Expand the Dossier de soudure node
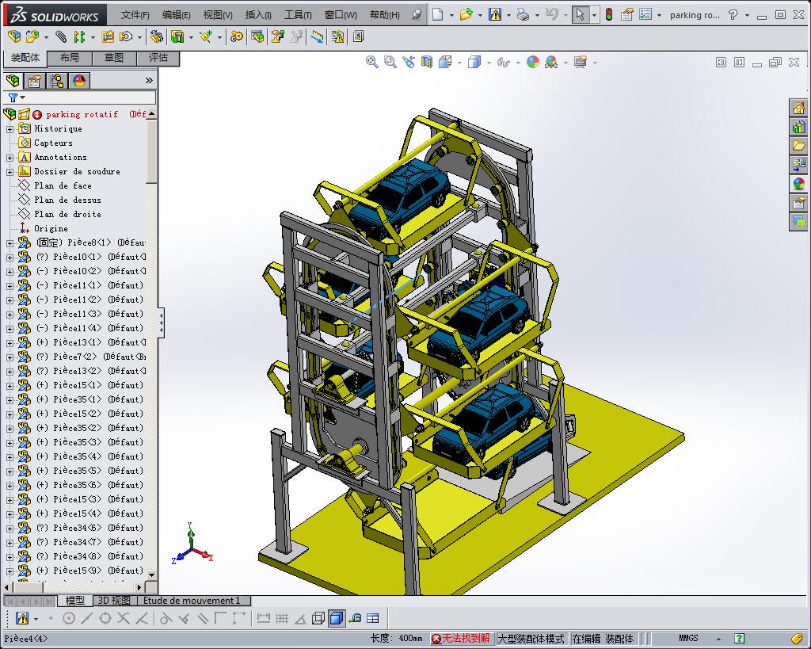Image resolution: width=811 pixels, height=649 pixels. (10, 172)
